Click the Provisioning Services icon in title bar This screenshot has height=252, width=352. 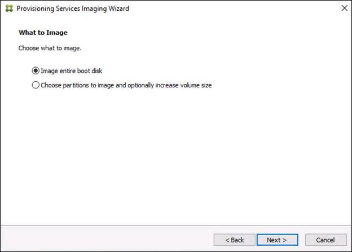click(8, 8)
